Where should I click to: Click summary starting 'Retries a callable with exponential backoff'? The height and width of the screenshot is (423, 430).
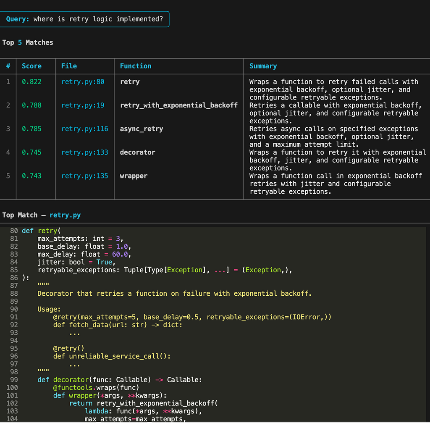pyautogui.click(x=336, y=113)
